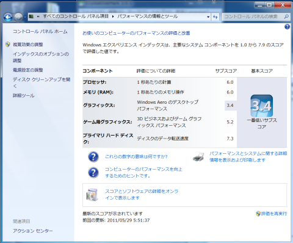
Task: Click the サブスコア column header
Action: click(226, 71)
